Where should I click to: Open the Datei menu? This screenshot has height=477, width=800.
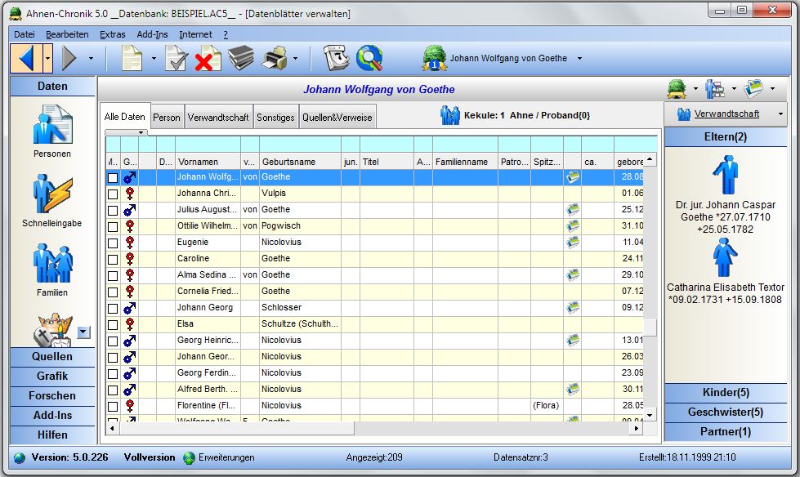point(25,34)
